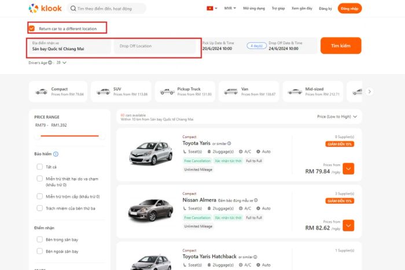Uncheck Return car to a different location
The image size is (405, 270).
pos(32,28)
